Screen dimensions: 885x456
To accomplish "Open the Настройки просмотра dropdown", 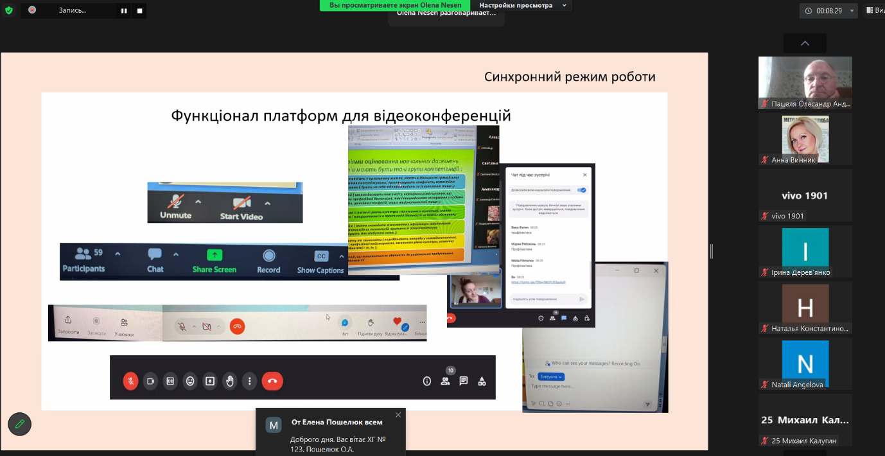I will [x=515, y=5].
